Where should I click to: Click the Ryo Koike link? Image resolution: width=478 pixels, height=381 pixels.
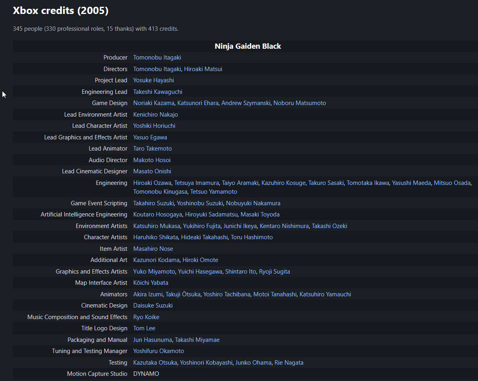coord(146,317)
